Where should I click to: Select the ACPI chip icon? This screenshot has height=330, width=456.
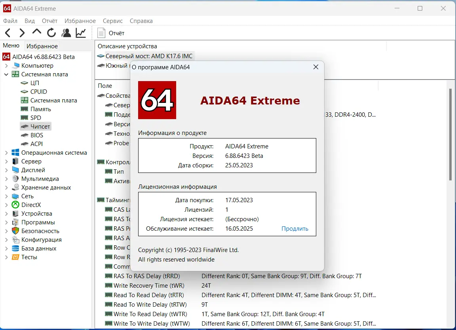point(25,144)
